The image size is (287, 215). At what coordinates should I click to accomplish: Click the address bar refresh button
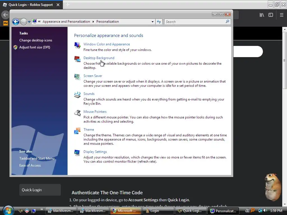[159, 22]
